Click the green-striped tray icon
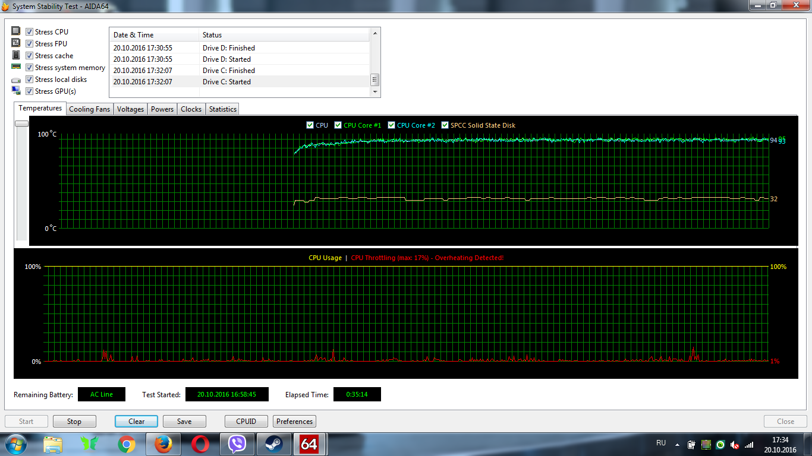The width and height of the screenshot is (812, 456). (706, 444)
